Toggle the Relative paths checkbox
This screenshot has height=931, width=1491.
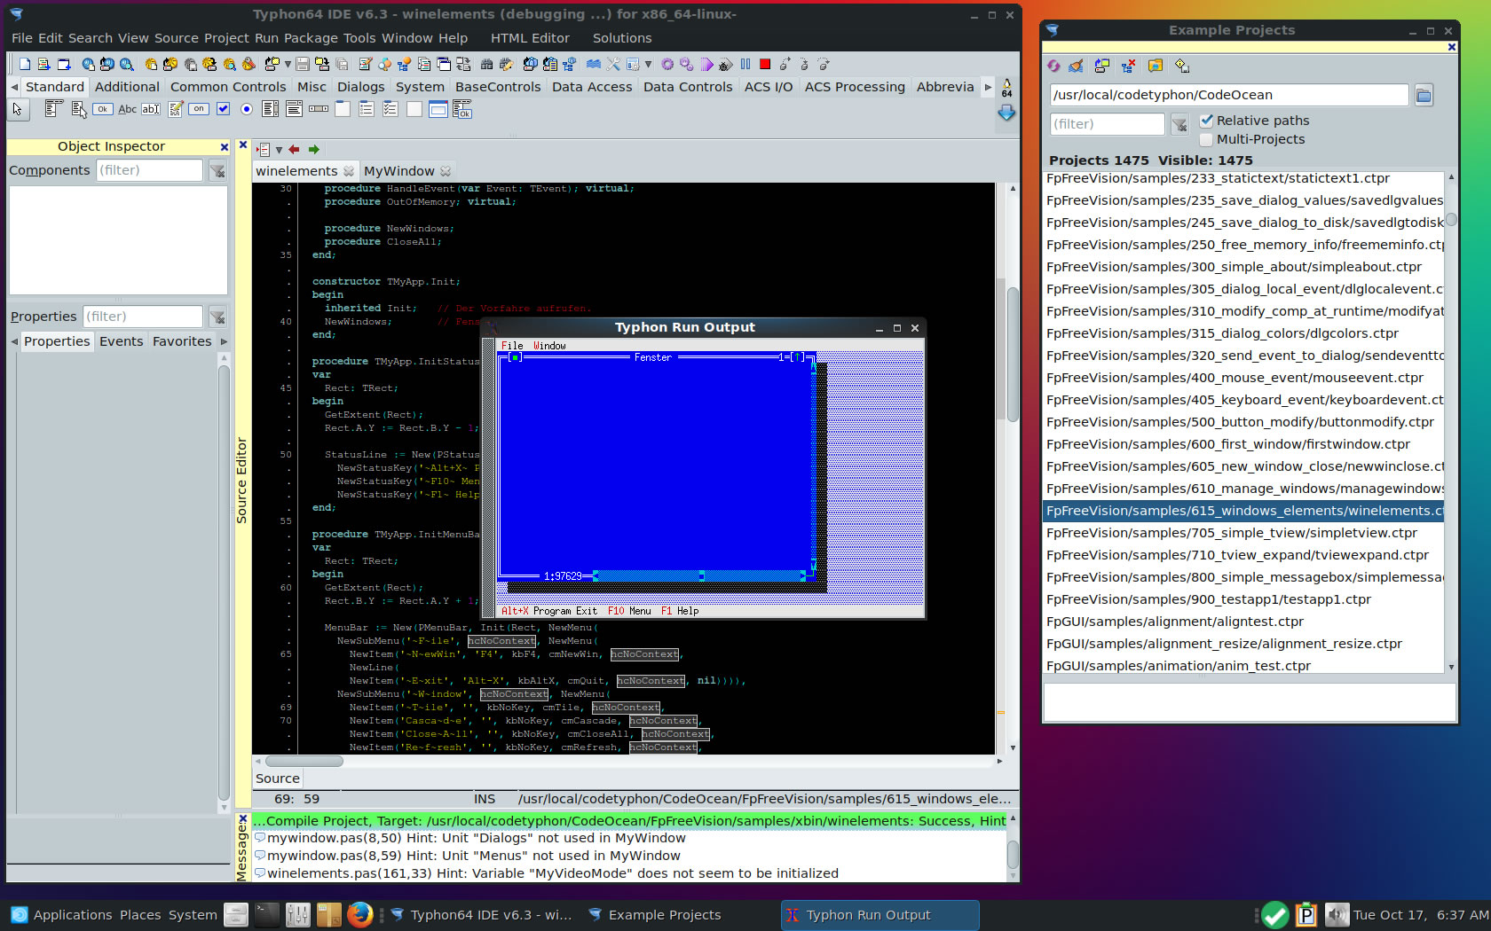click(1207, 121)
